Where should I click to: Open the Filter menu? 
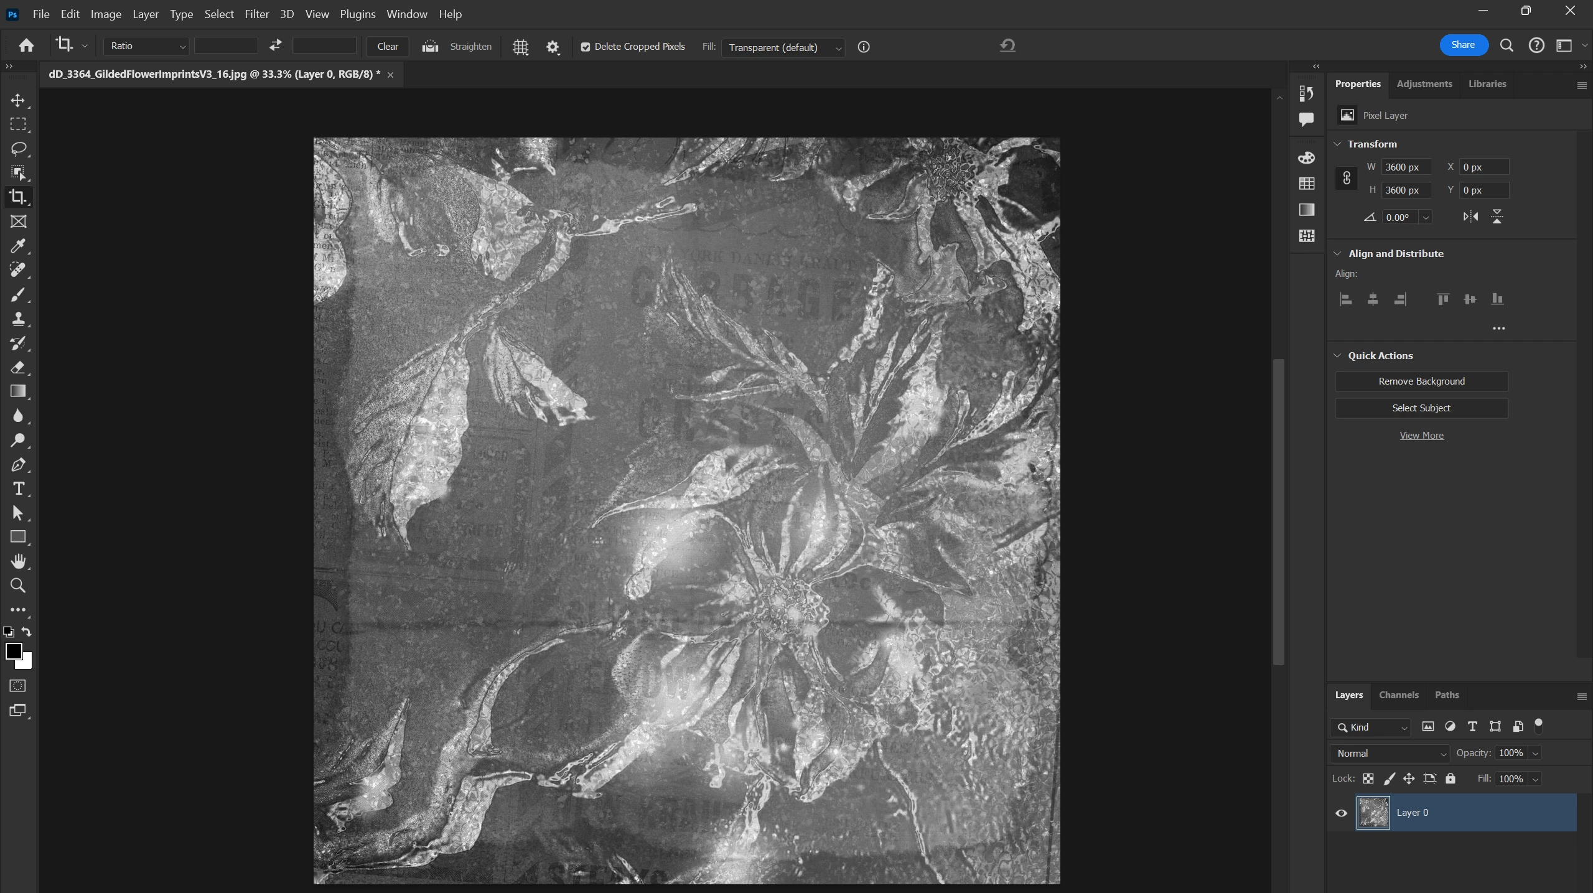(x=256, y=14)
